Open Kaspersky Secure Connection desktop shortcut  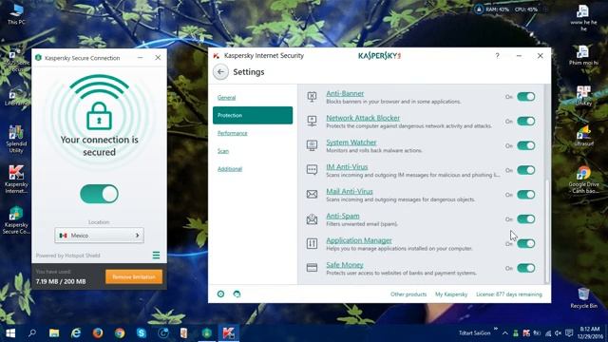coord(16,219)
